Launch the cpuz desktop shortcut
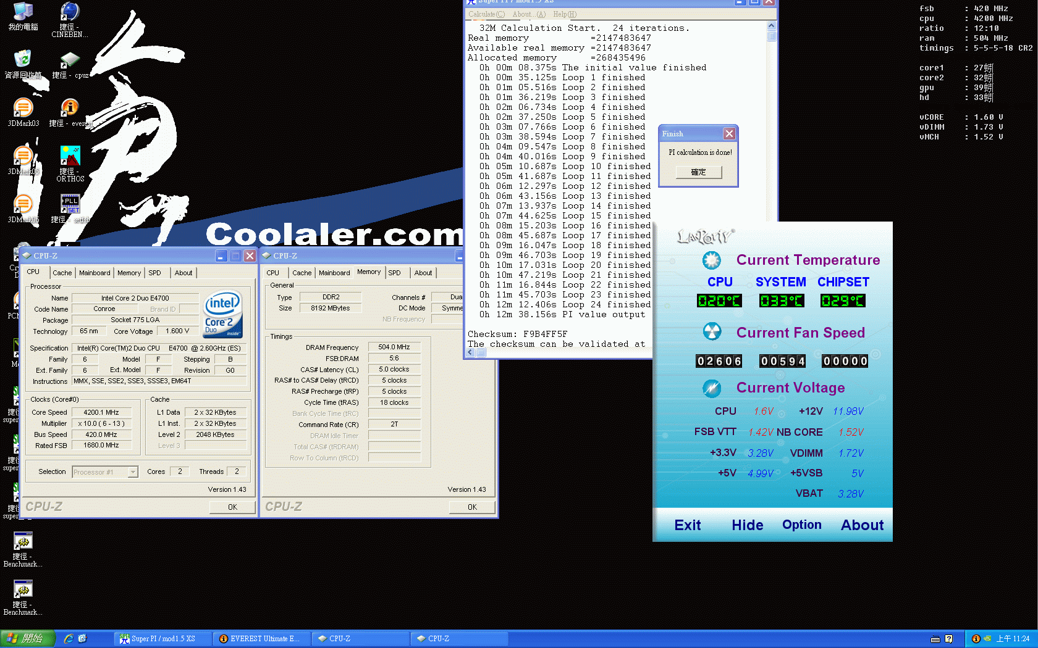 click(x=70, y=65)
